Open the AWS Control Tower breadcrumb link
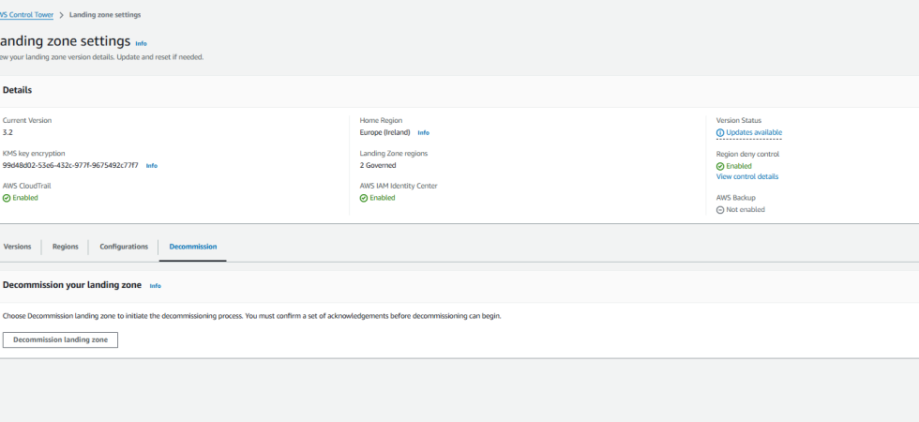Screen dimensions: 919x422 [x=27, y=15]
